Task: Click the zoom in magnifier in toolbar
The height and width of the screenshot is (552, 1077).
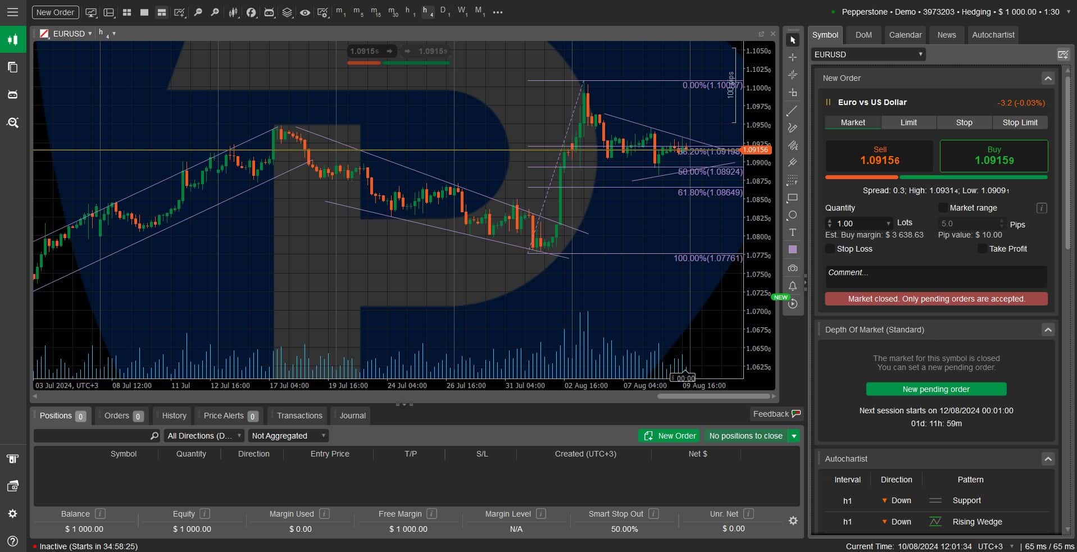Action: (215, 12)
